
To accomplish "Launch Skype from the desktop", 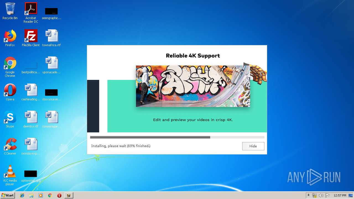I will click(10, 119).
